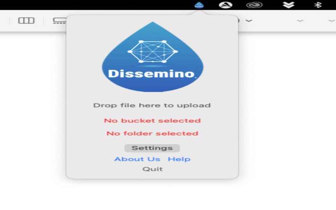Viewport: 336px width, 210px height.
Task: Click the 'Drop file here to upload' area
Action: tap(152, 105)
